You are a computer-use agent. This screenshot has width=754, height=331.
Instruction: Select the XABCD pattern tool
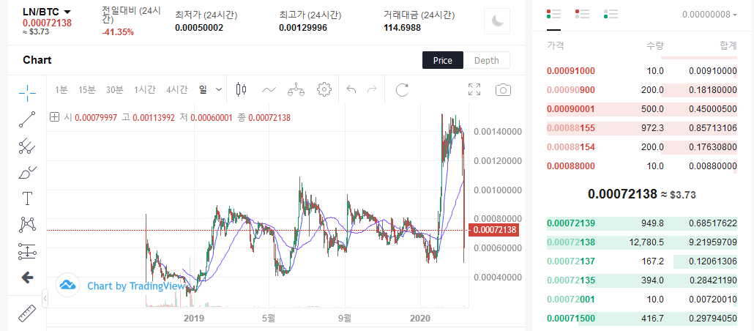(x=27, y=224)
